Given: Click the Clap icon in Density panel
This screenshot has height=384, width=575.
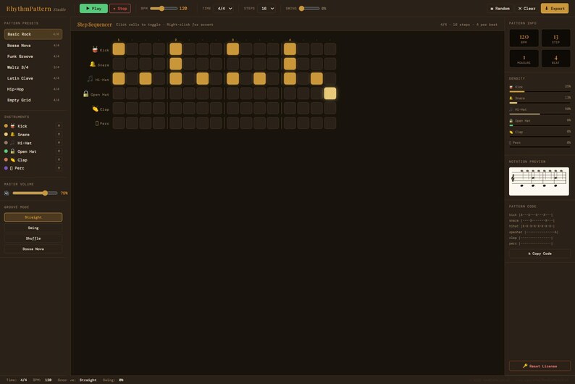Looking at the screenshot, I should pos(511,132).
